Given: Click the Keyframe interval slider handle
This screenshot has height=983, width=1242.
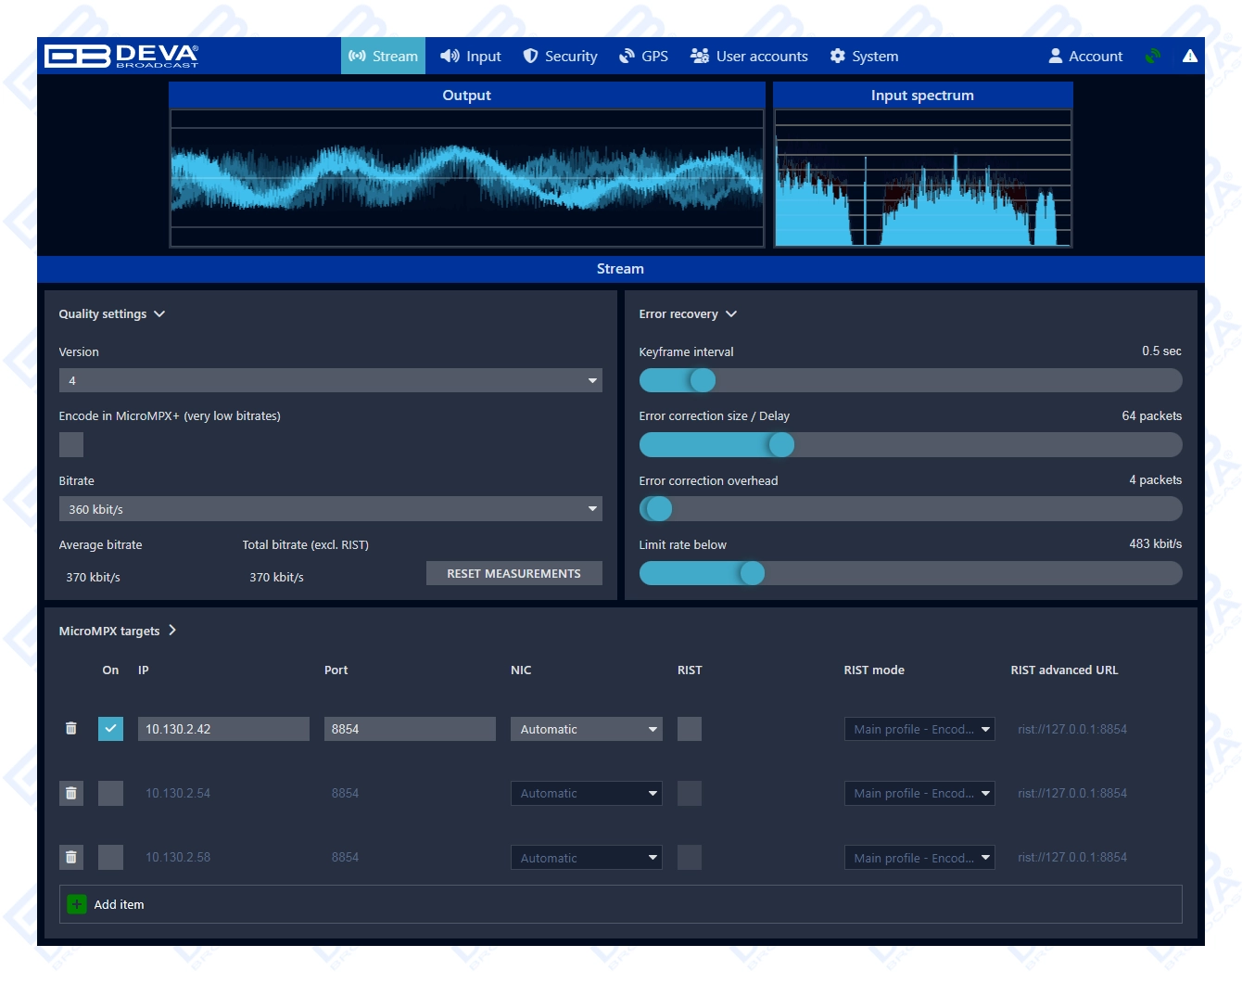Looking at the screenshot, I should tap(702, 380).
